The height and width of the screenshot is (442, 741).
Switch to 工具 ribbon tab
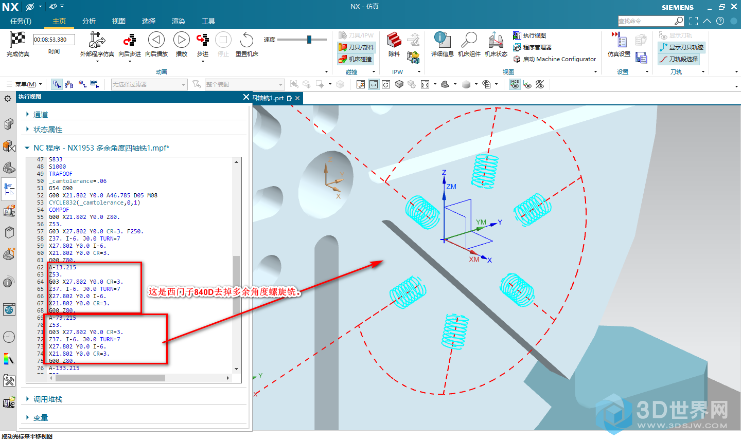(x=208, y=21)
